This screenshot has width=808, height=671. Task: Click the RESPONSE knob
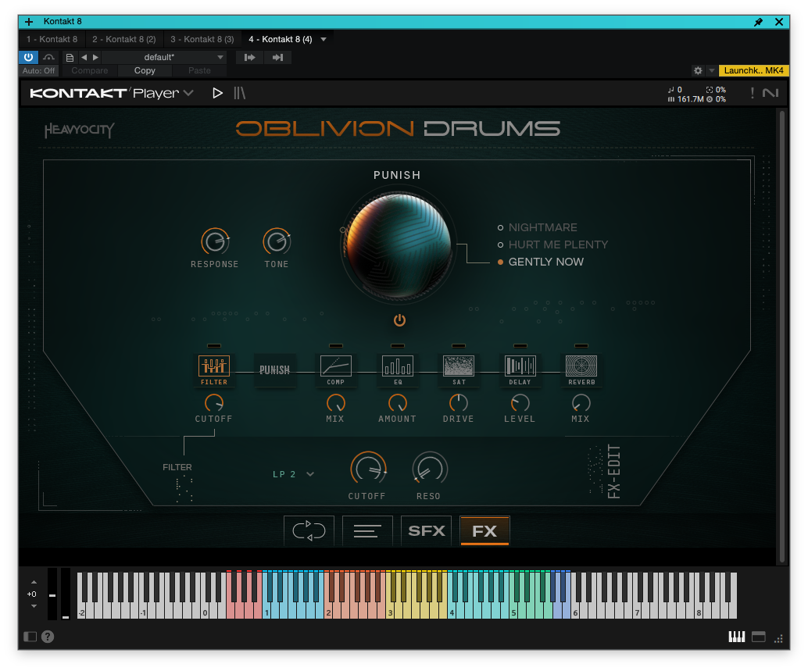pos(215,241)
